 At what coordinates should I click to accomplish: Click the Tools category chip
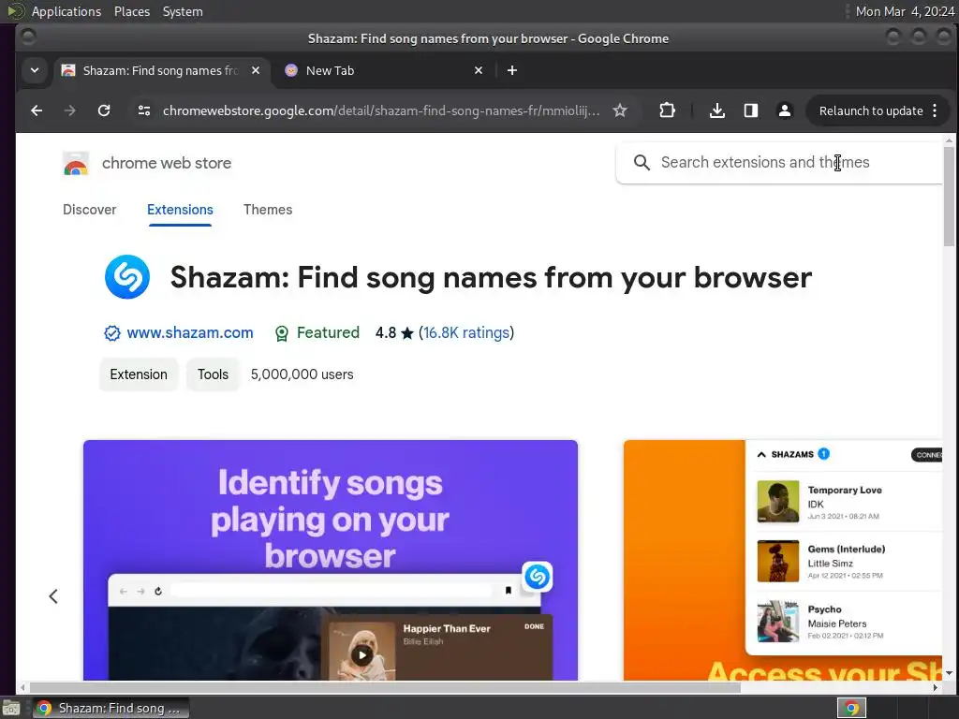coord(213,374)
